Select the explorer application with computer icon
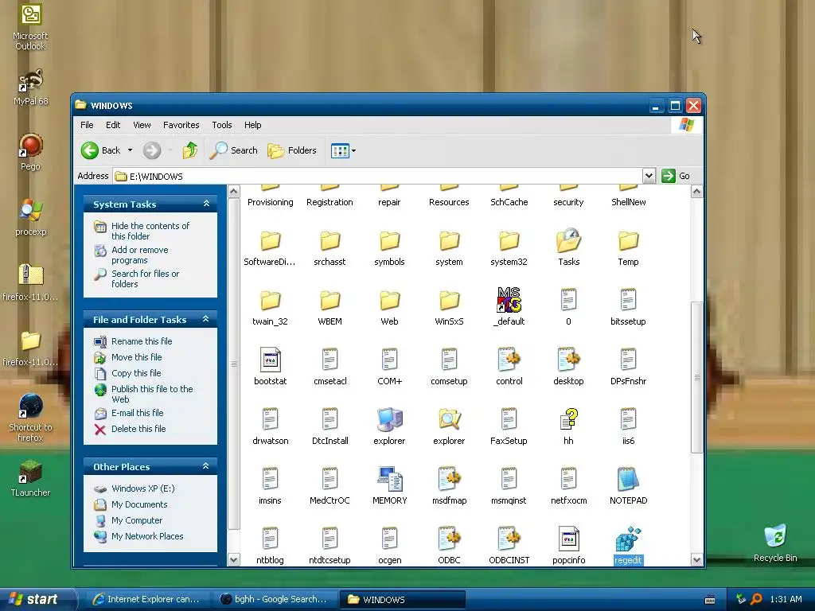 389,418
